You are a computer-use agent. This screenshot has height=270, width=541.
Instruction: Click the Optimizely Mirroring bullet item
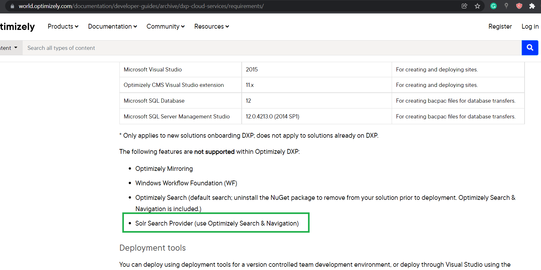point(164,169)
